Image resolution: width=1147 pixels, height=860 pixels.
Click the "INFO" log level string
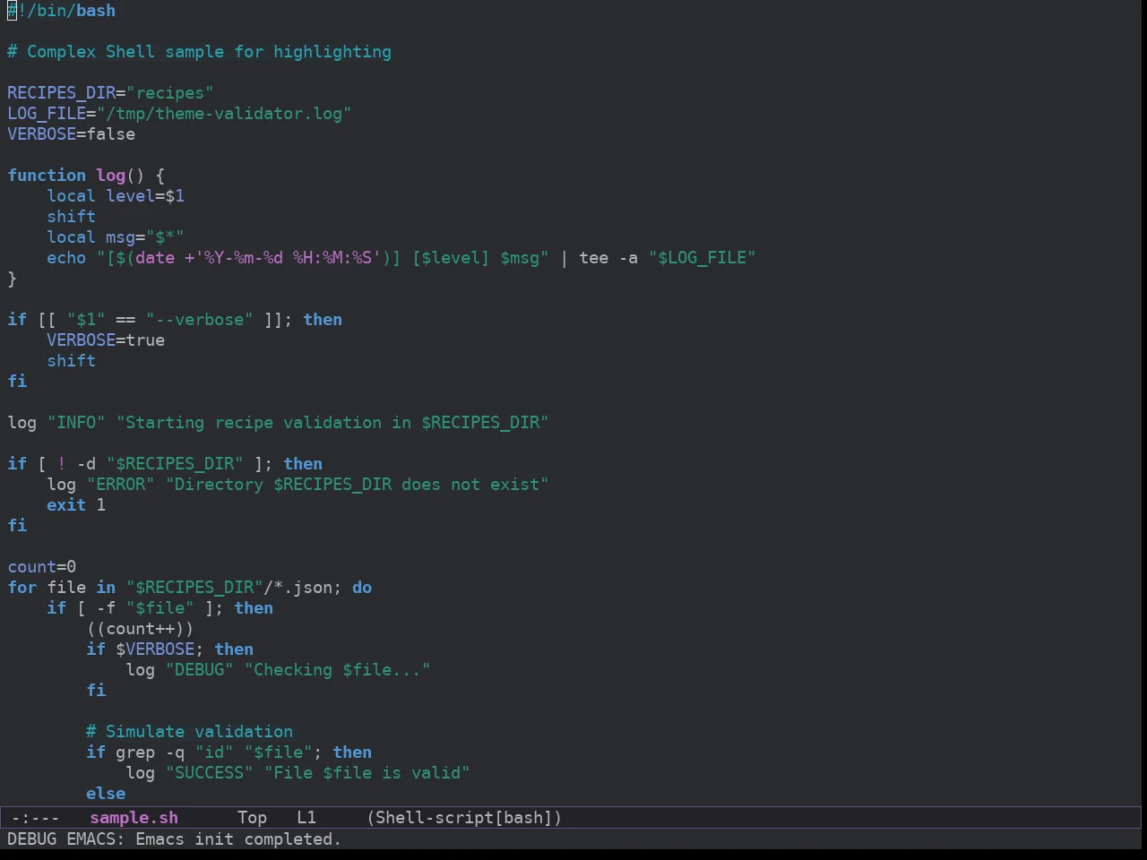coord(76,423)
